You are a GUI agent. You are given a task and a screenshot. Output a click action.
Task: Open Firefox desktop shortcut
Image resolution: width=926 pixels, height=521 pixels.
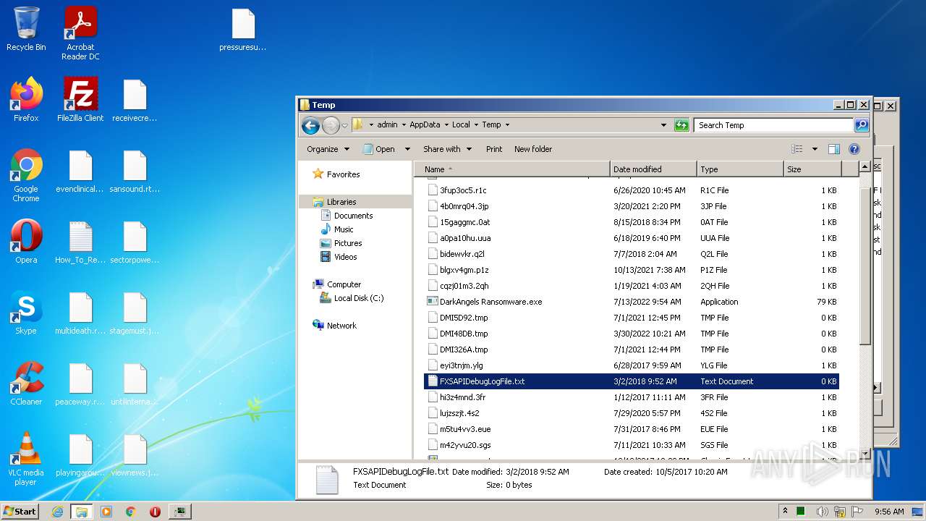click(26, 100)
